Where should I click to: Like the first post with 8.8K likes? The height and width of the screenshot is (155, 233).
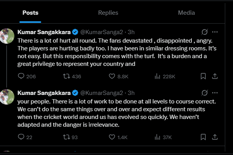tap(112, 76)
